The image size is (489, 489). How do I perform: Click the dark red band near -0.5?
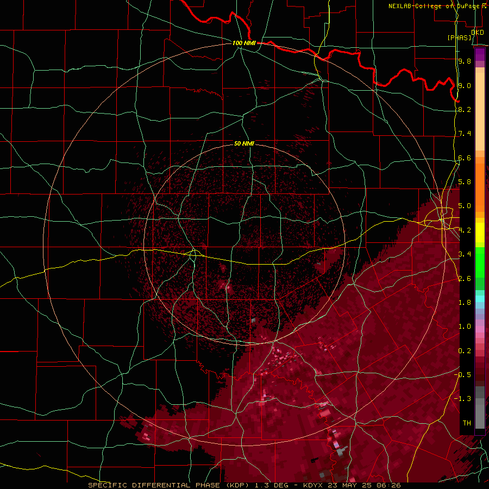[480, 374]
